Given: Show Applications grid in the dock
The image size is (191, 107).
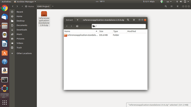Looking at the screenshot, I should tap(5, 103).
